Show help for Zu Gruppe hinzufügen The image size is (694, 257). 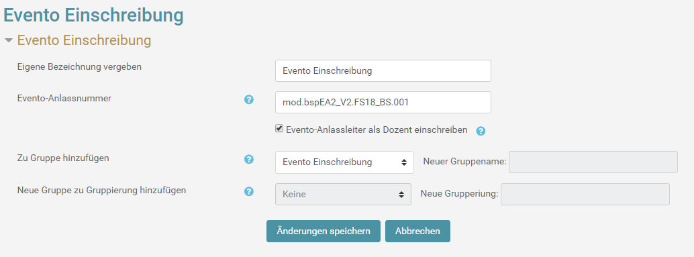click(249, 159)
